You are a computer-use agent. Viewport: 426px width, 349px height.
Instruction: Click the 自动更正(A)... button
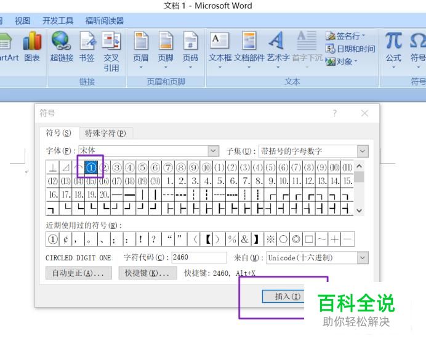pyautogui.click(x=79, y=273)
